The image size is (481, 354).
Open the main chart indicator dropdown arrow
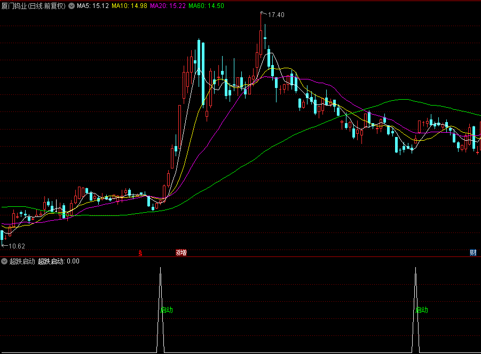coord(72,6)
